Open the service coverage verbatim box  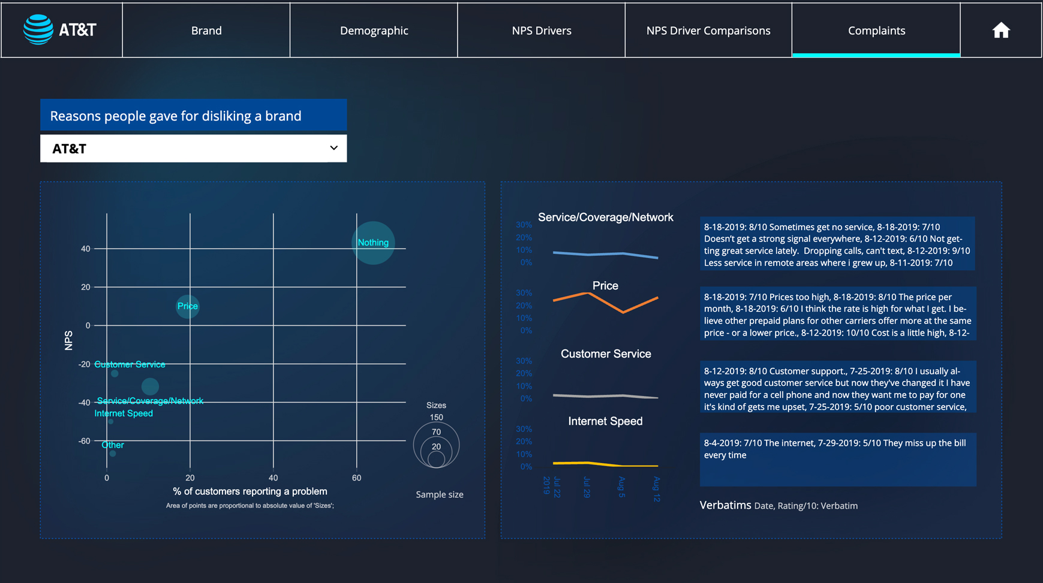click(x=837, y=244)
